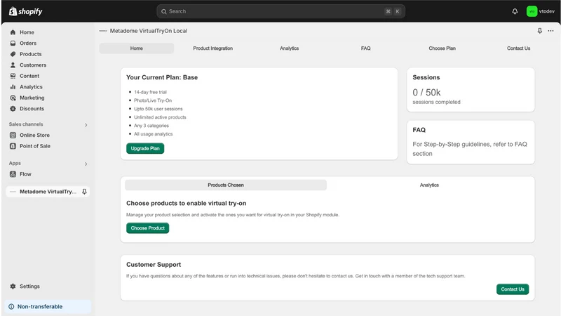The width and height of the screenshot is (561, 316).
Task: Click the FAQ card
Action: point(471,143)
